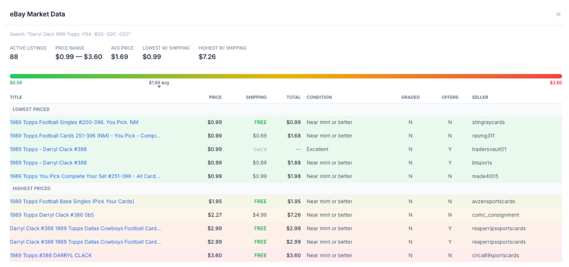Click the TOTAL column header
The width and height of the screenshot is (569, 267).
[x=293, y=97]
